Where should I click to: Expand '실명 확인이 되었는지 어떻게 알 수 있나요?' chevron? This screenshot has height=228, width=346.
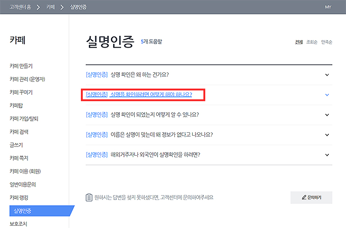[327, 115]
